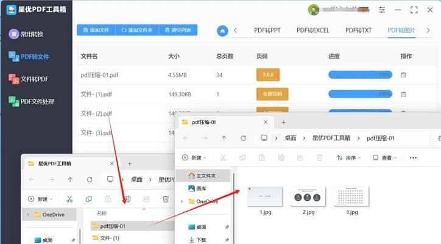Click the user avatar in title bar

pyautogui.click(x=313, y=10)
